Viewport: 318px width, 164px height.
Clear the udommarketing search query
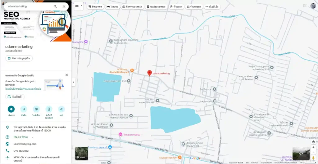64,6
